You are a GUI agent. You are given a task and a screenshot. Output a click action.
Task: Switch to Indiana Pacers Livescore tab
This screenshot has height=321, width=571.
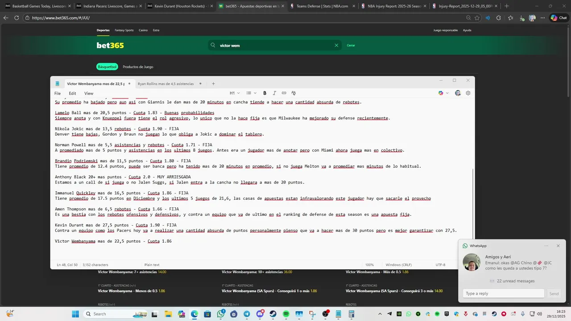pos(108,6)
